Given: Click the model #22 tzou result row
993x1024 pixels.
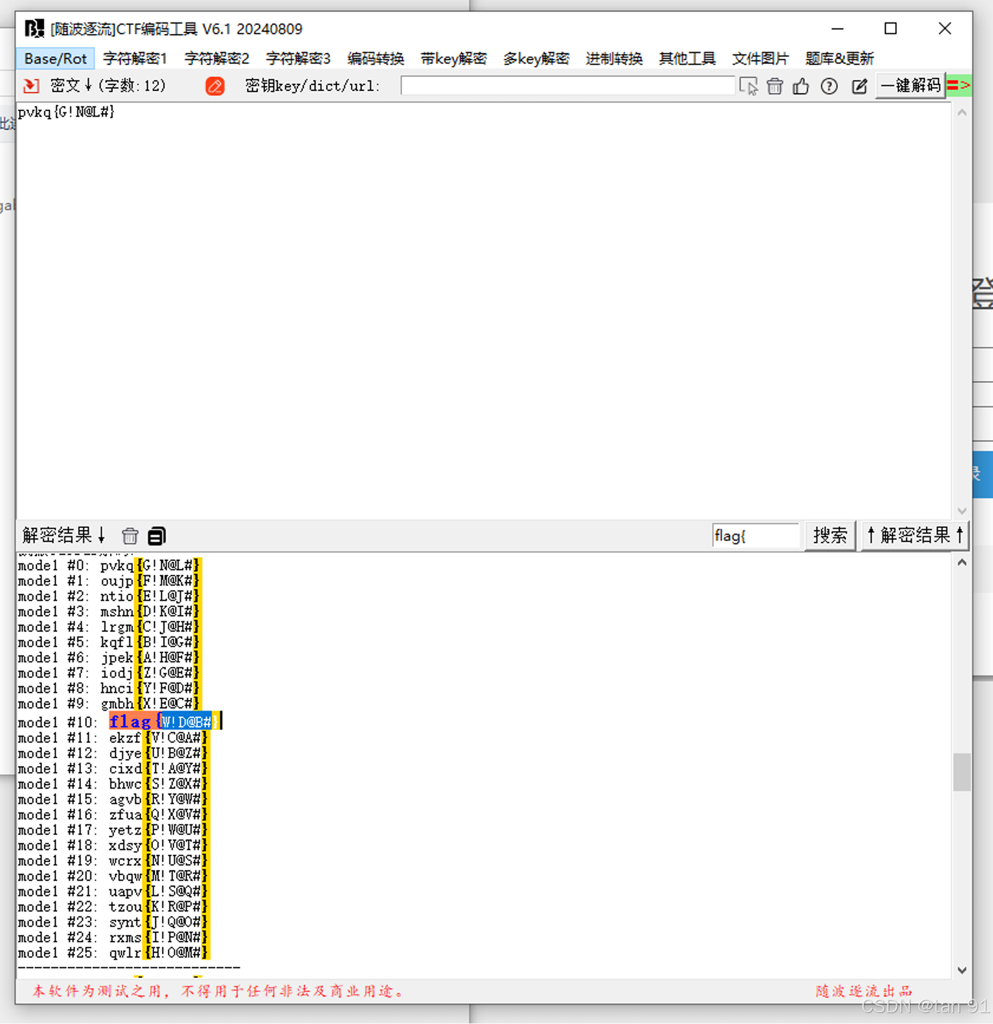Looking at the screenshot, I should (113, 906).
